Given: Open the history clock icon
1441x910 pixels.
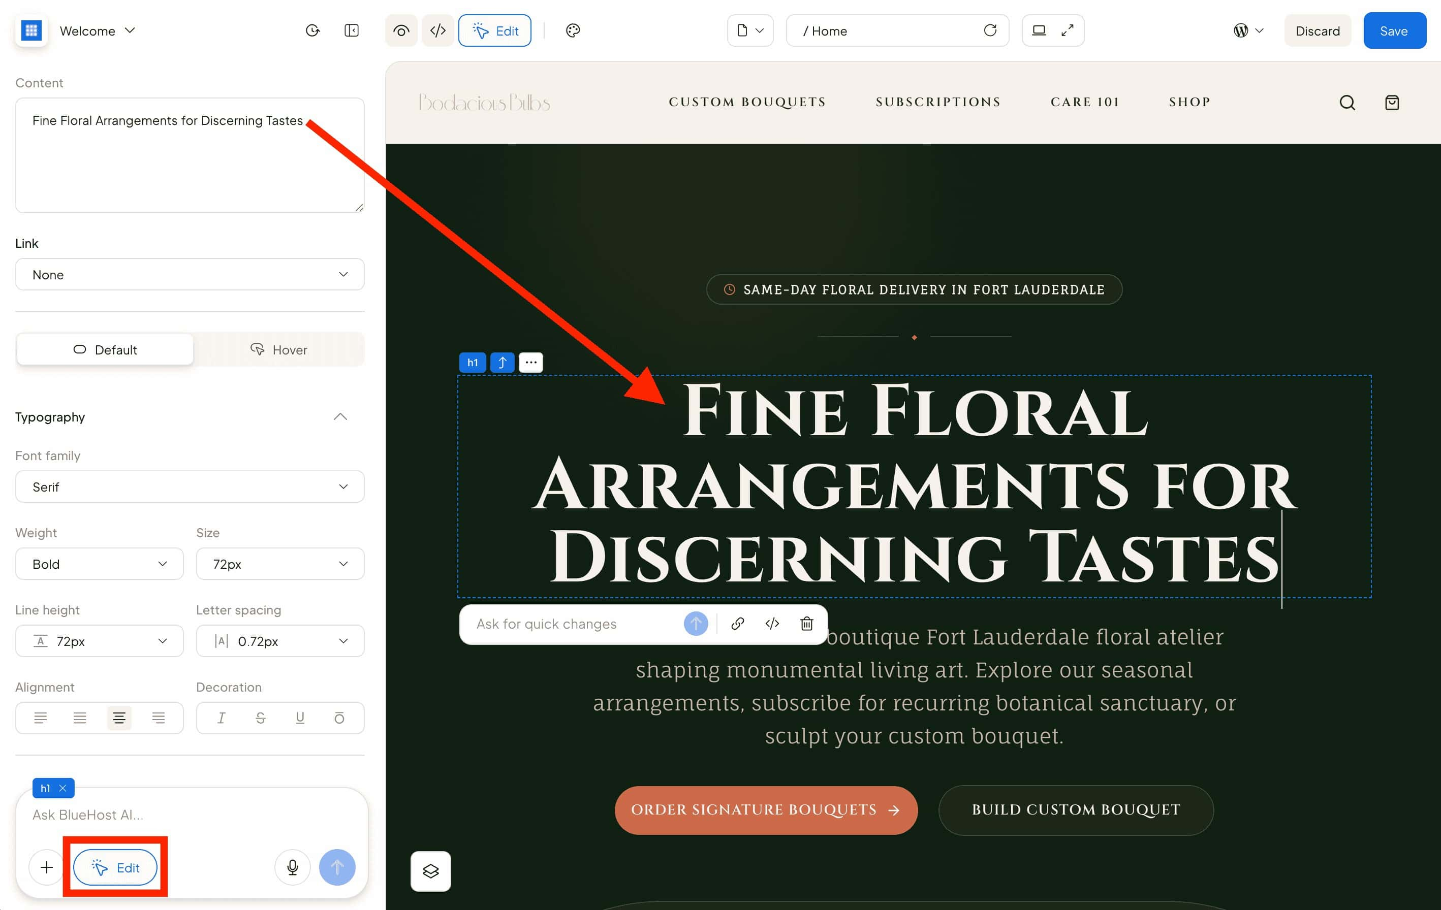Looking at the screenshot, I should (312, 30).
